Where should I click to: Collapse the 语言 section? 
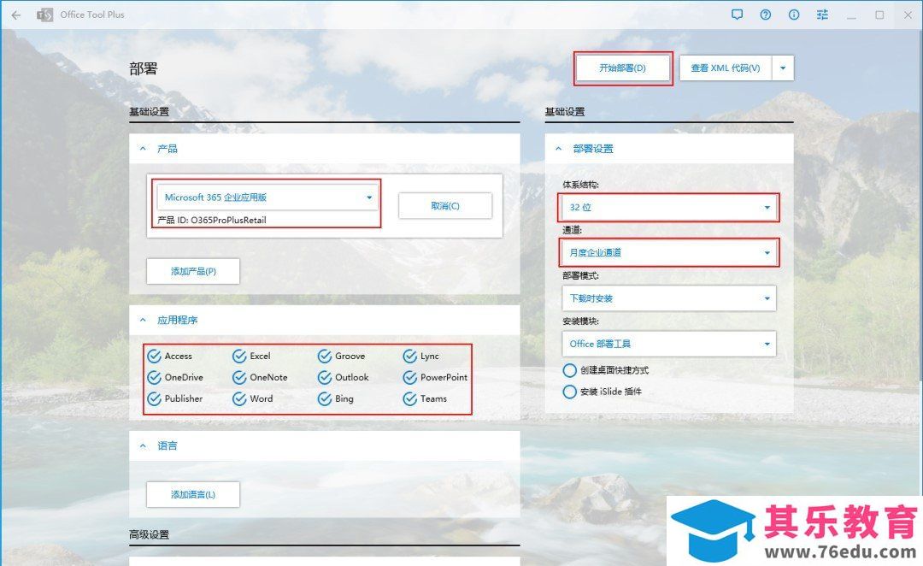pyautogui.click(x=143, y=445)
